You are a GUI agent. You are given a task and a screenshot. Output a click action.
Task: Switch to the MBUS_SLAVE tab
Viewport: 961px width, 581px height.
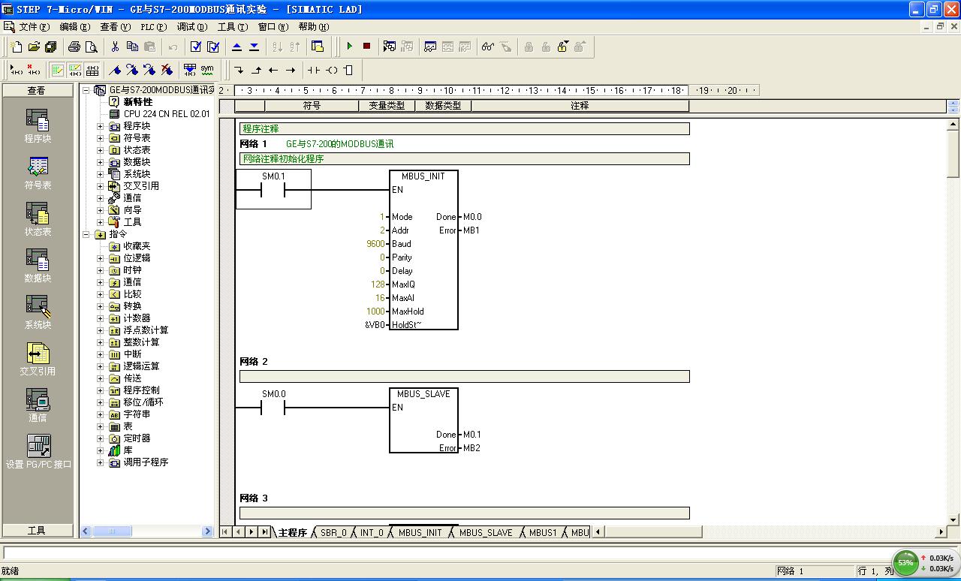(x=486, y=532)
